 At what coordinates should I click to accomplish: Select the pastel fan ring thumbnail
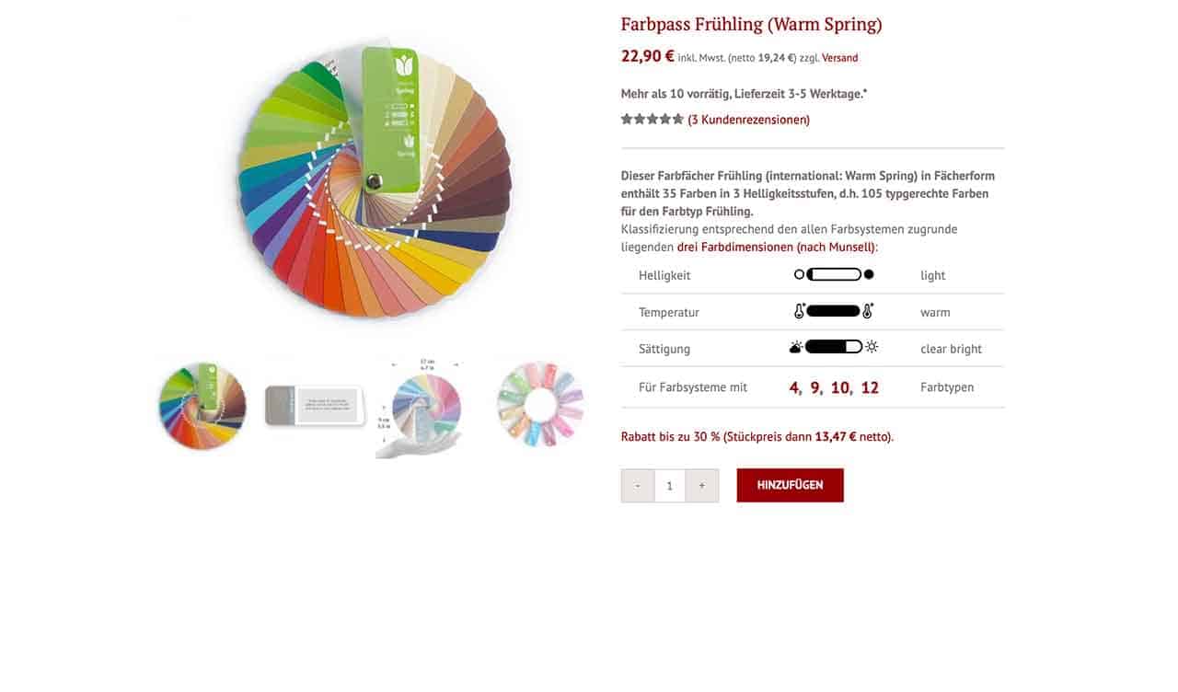pyautogui.click(x=540, y=405)
